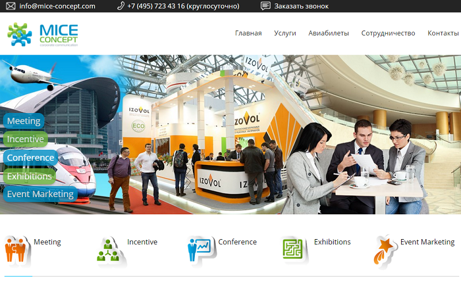The image size is (461, 295).
Task: Open the Сотрудничество menu item
Action: tap(388, 33)
